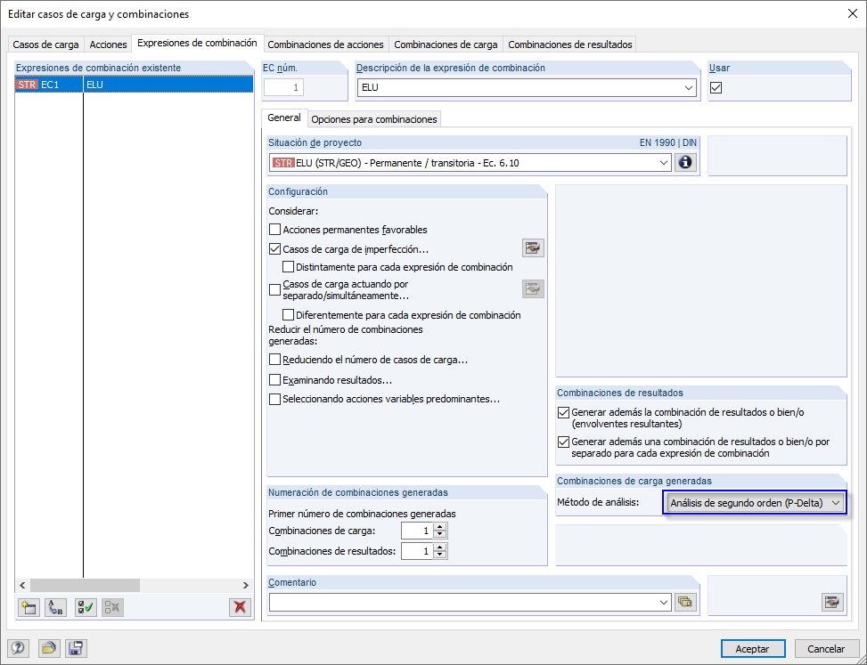Increase Combinaciones de resultados number
This screenshot has width=867, height=665.
(x=439, y=547)
